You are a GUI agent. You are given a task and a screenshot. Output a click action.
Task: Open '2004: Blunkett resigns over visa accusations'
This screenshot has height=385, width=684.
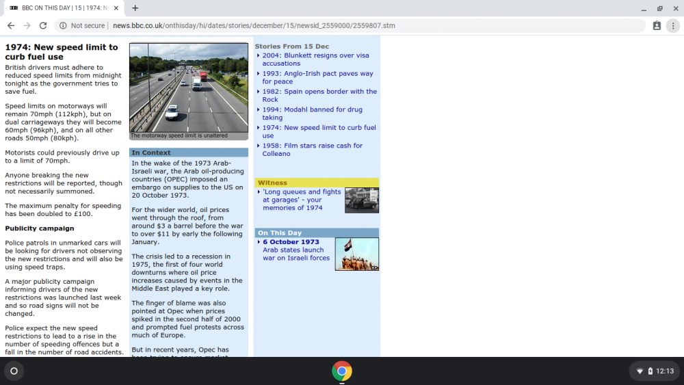coord(315,59)
